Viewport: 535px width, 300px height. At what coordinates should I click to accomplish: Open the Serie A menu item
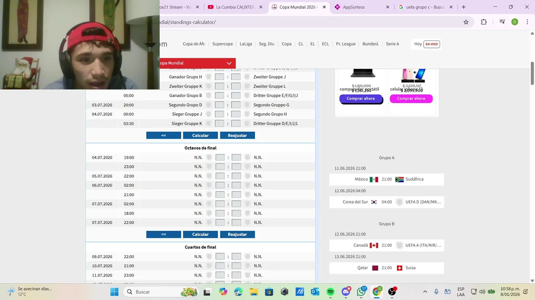click(x=392, y=44)
